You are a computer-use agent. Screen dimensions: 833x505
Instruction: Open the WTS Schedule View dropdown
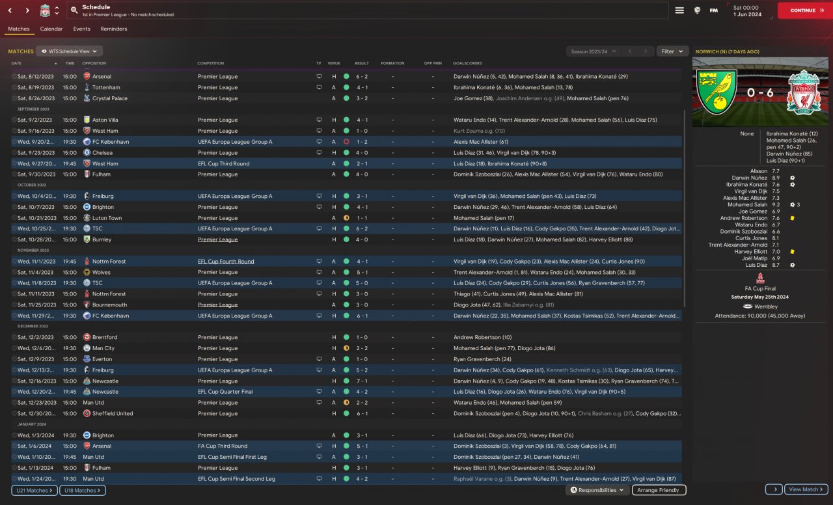(x=70, y=51)
